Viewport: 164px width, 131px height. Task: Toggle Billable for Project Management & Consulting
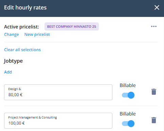click(128, 124)
